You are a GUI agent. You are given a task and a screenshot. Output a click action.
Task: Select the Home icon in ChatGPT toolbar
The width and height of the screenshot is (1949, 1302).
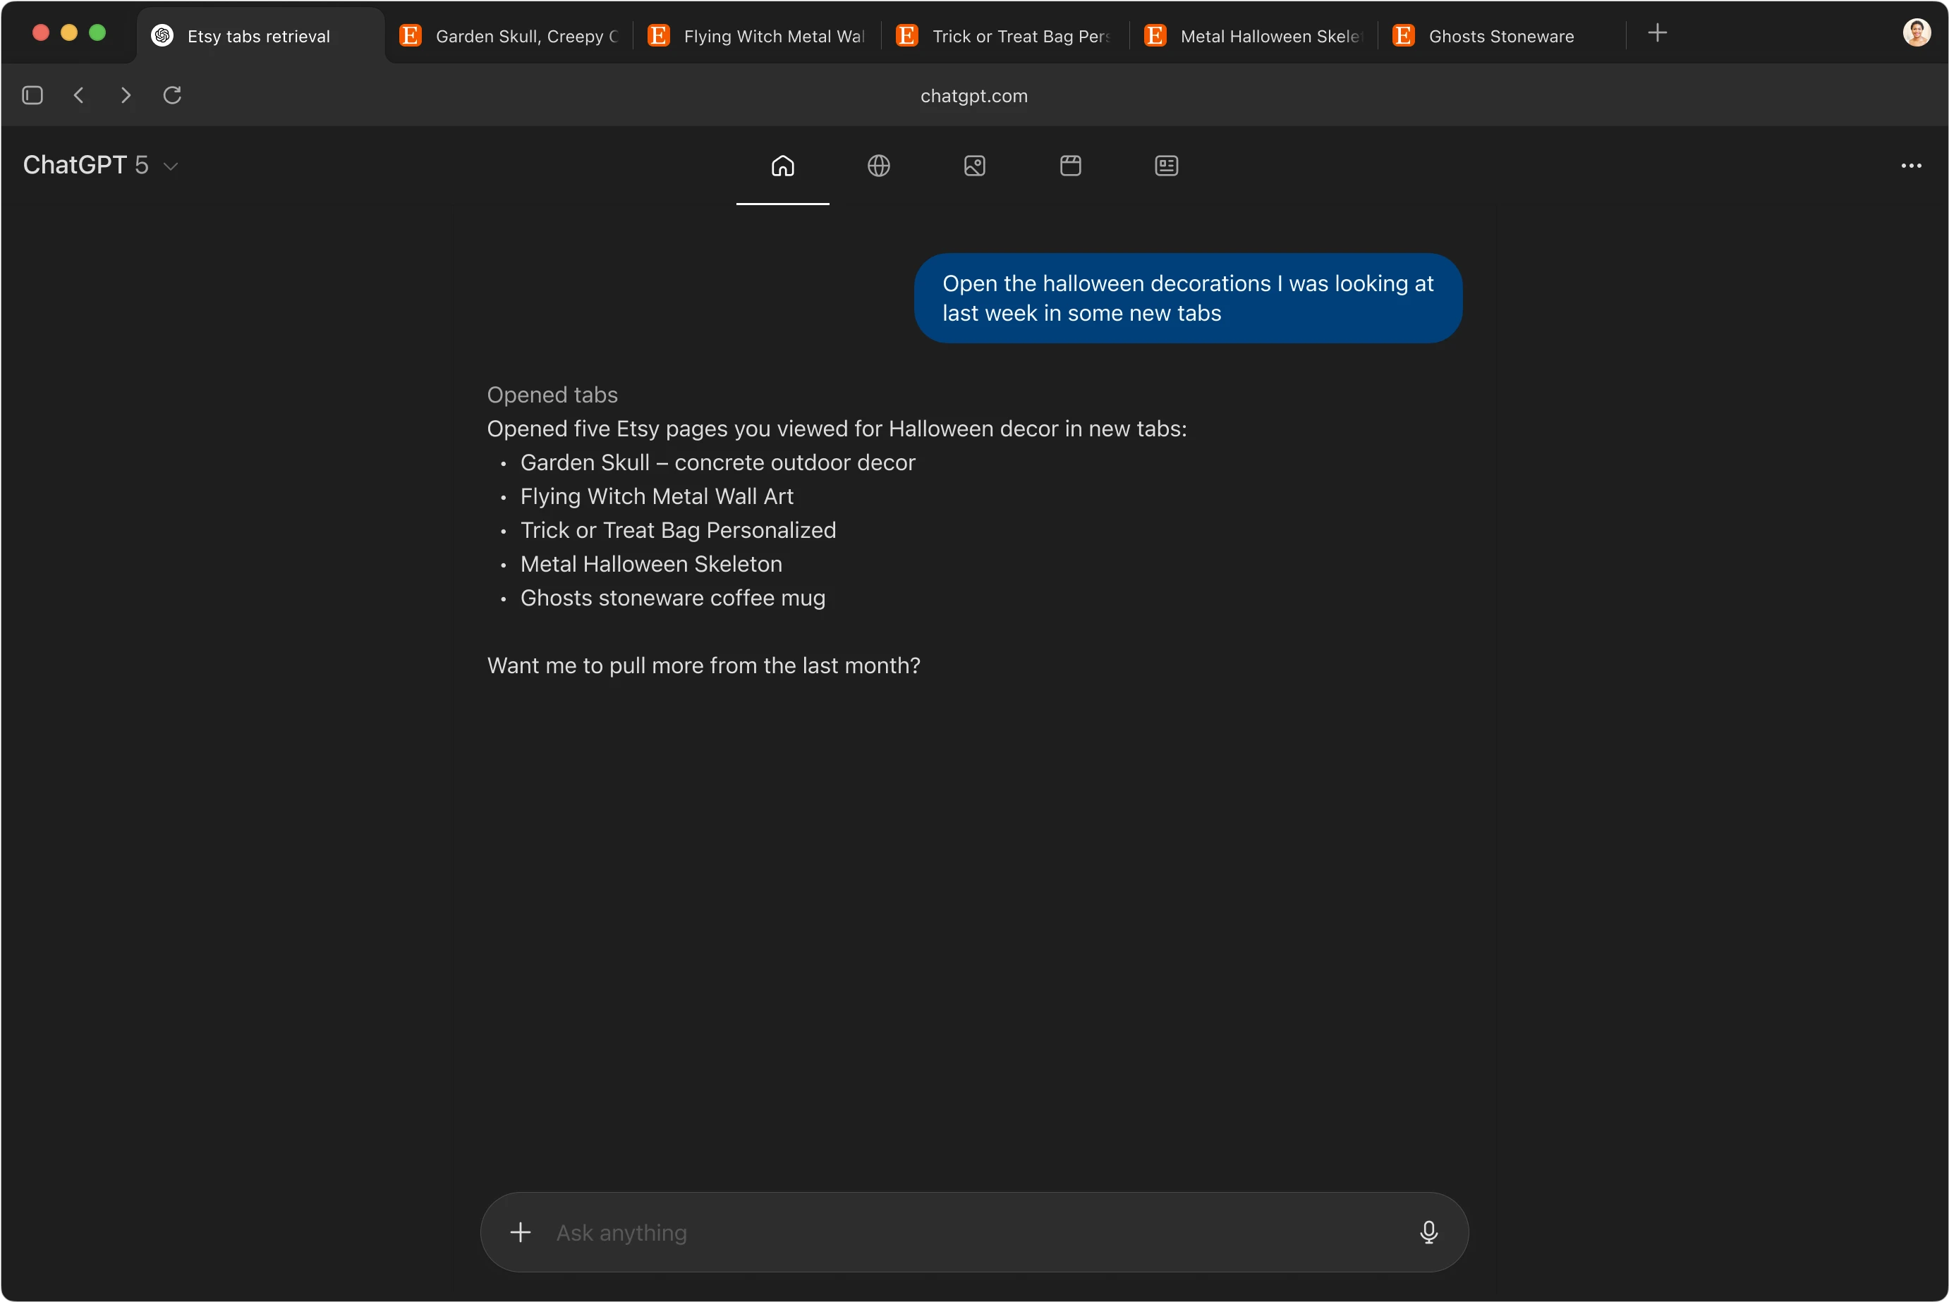point(782,165)
